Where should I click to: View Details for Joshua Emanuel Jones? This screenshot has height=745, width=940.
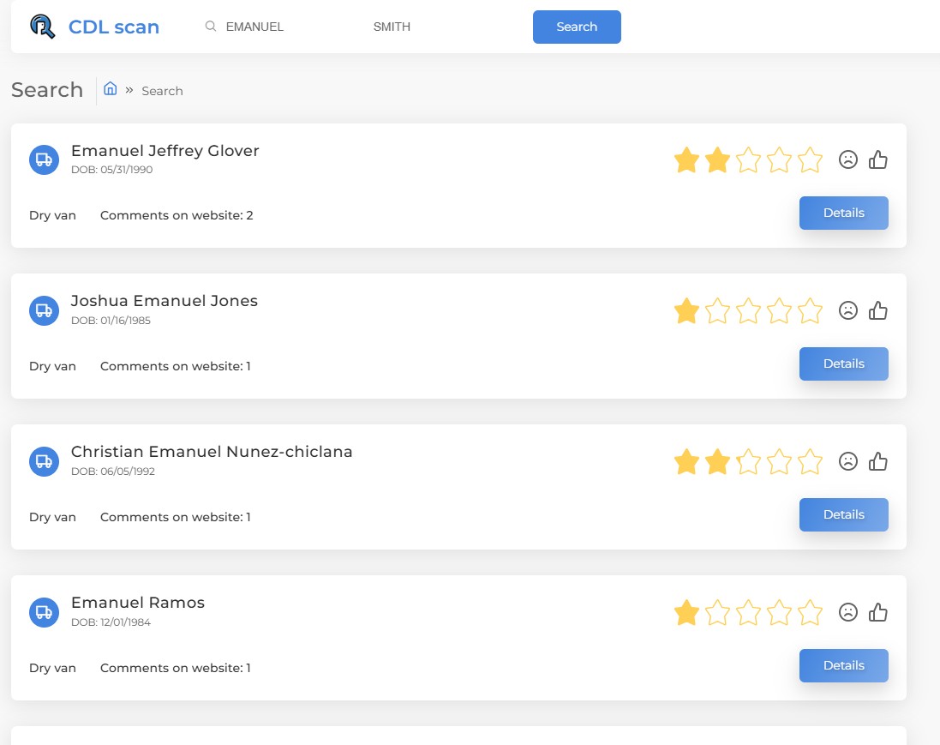coord(843,364)
